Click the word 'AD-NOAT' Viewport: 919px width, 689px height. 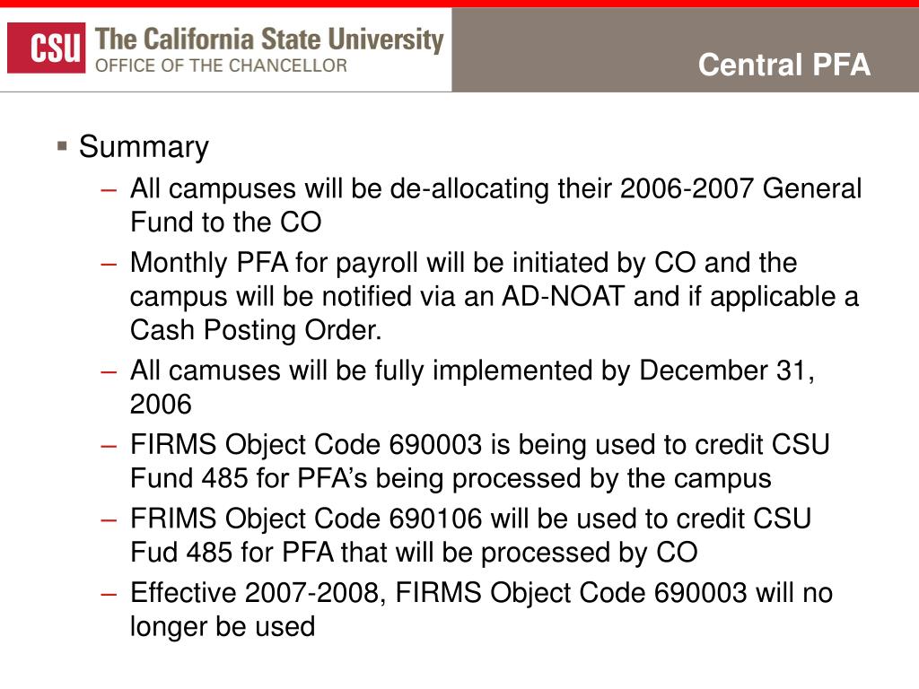pyautogui.click(x=564, y=296)
